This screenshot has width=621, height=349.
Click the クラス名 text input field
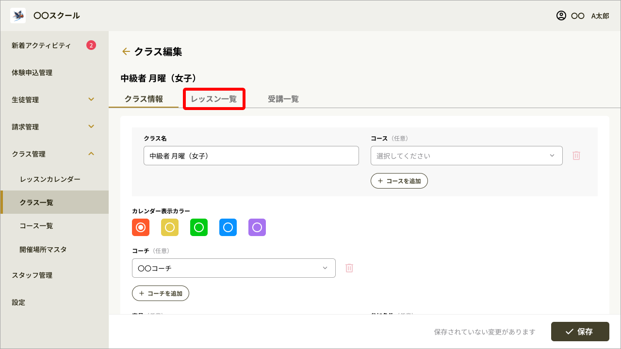click(251, 156)
